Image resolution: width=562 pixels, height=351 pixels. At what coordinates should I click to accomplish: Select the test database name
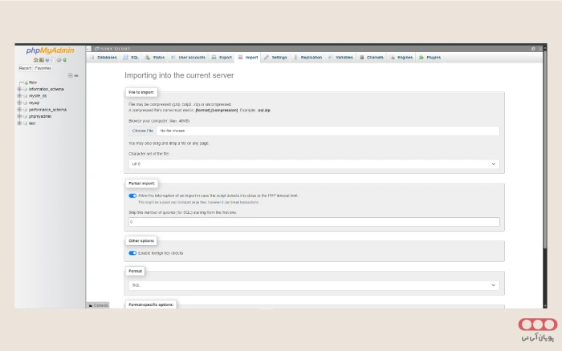tap(32, 123)
